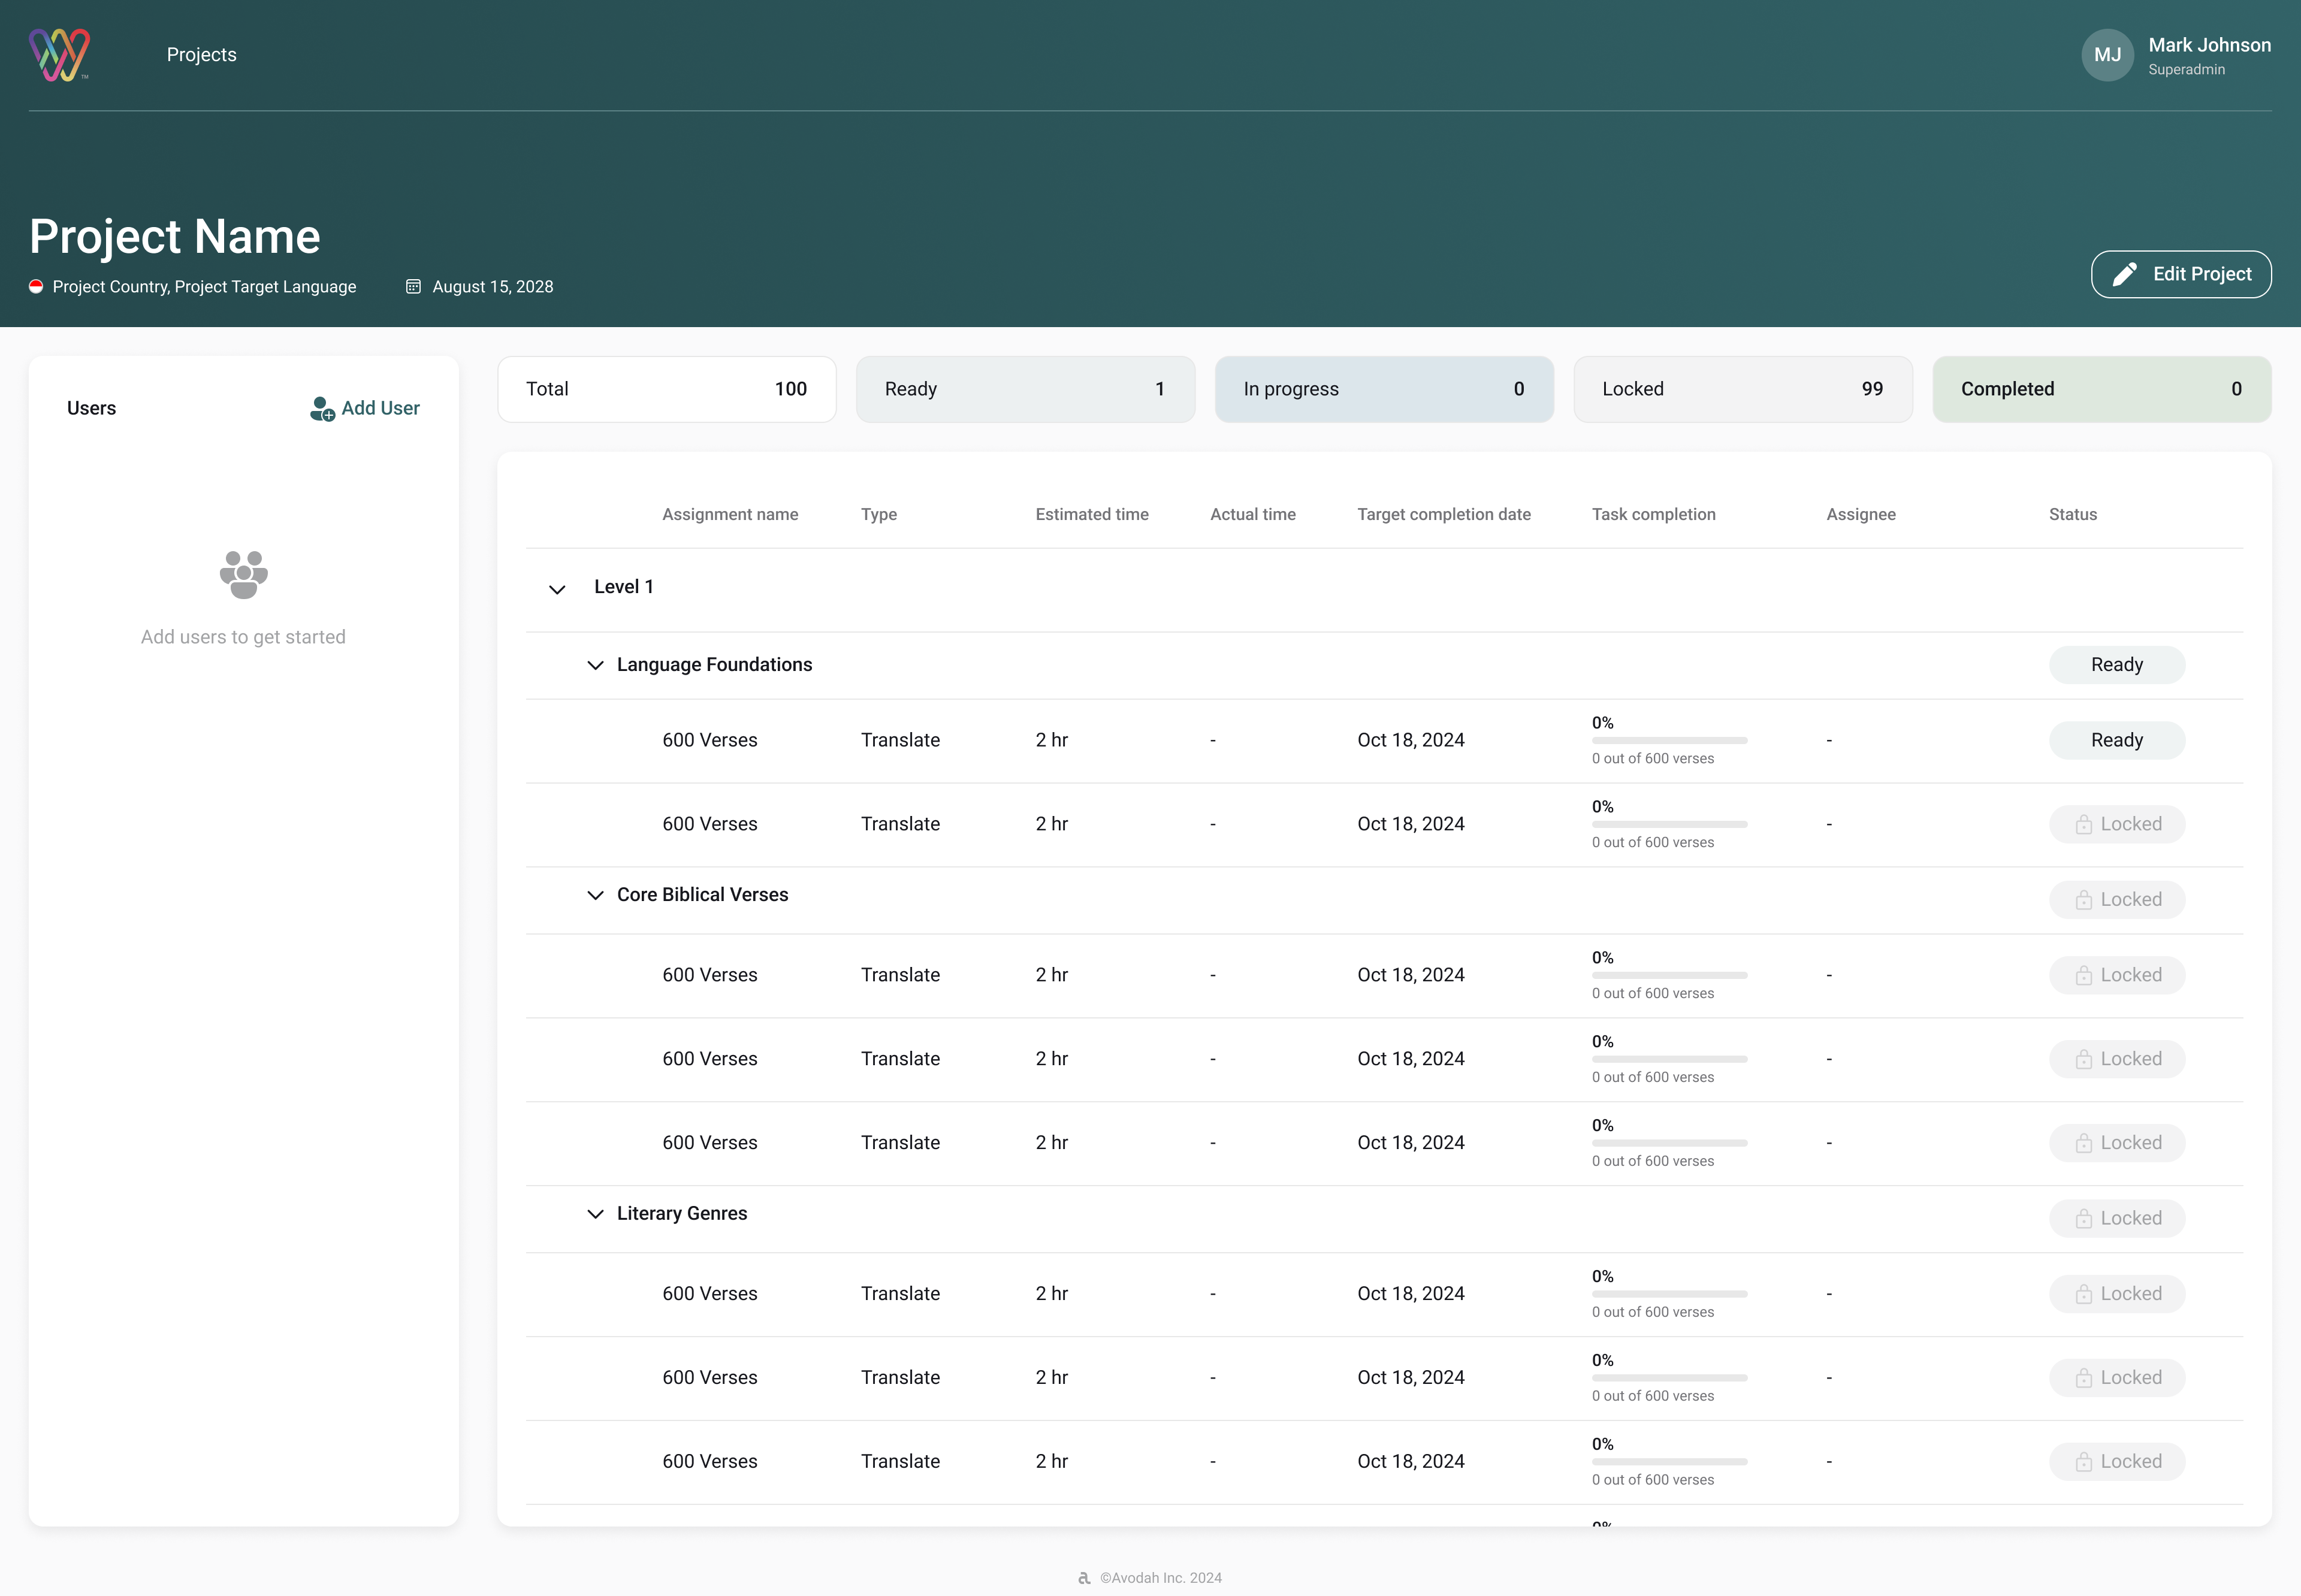
Task: Click the Project Name title
Action: click(175, 237)
